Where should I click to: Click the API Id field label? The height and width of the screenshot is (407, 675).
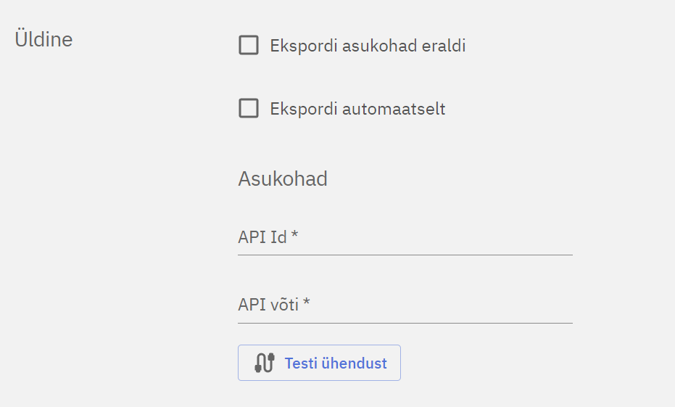click(x=262, y=237)
